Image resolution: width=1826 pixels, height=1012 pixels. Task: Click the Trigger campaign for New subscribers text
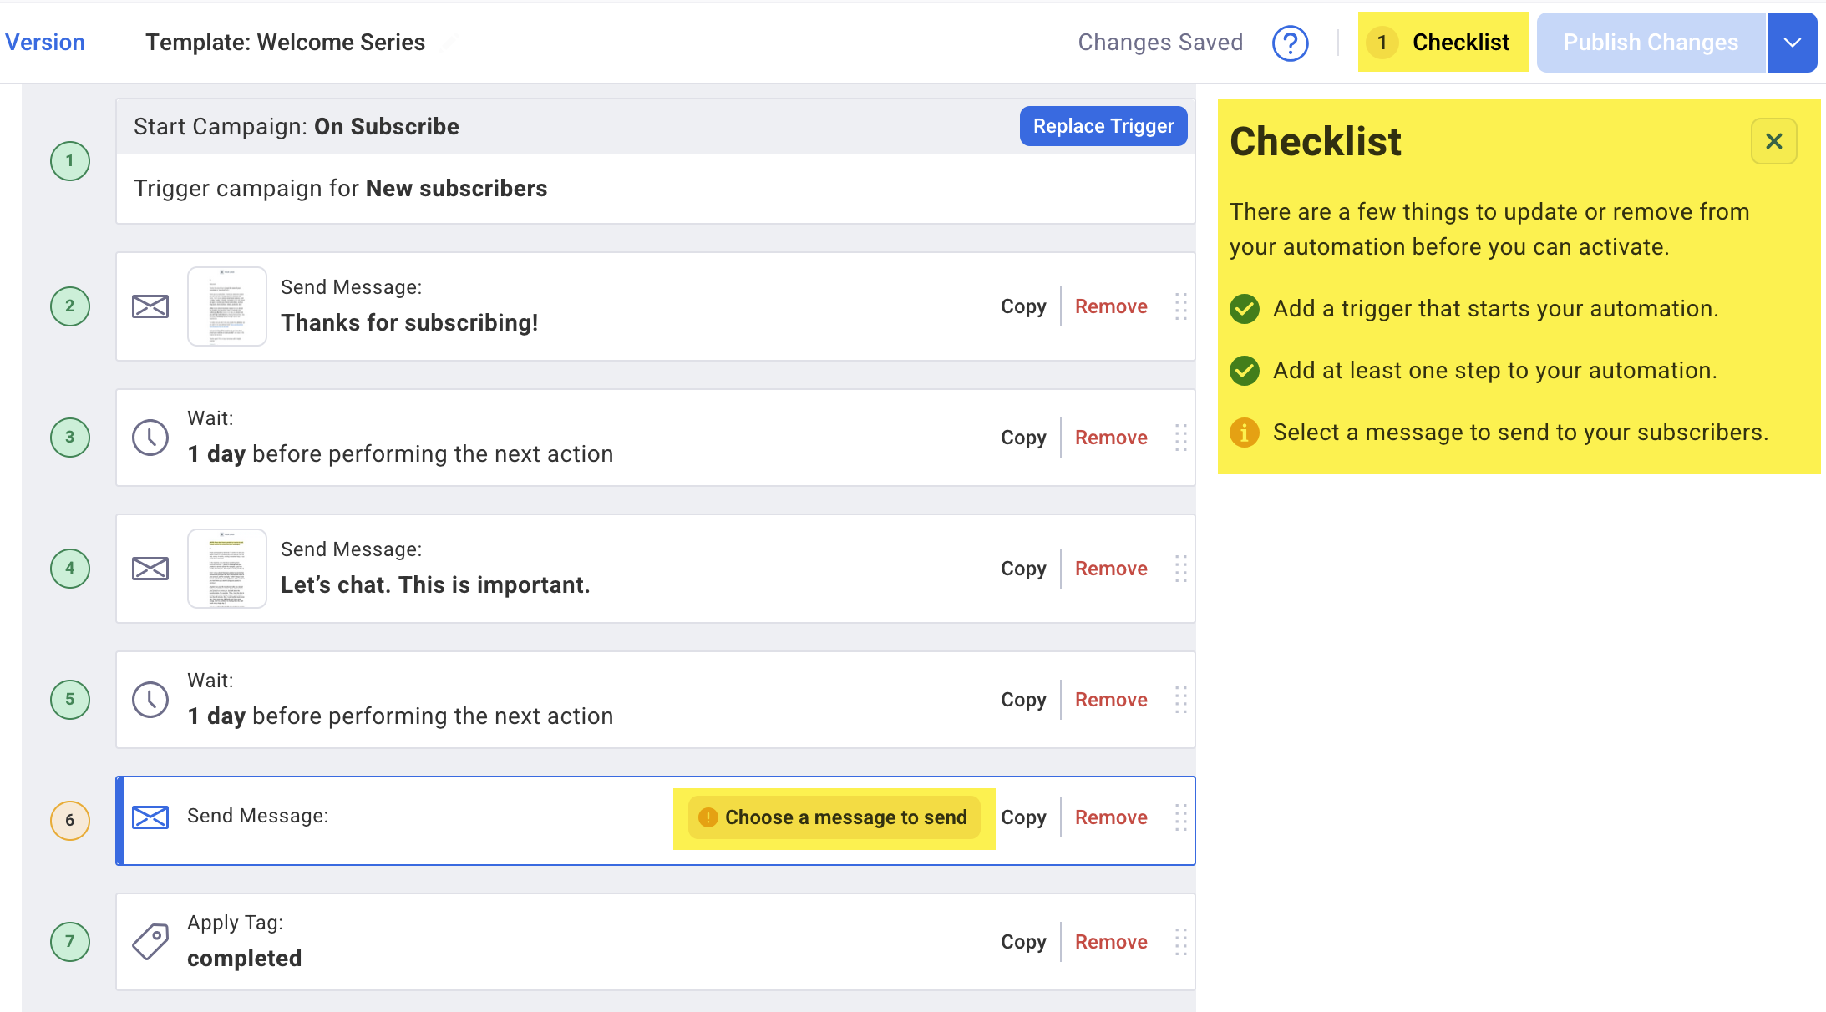click(340, 189)
